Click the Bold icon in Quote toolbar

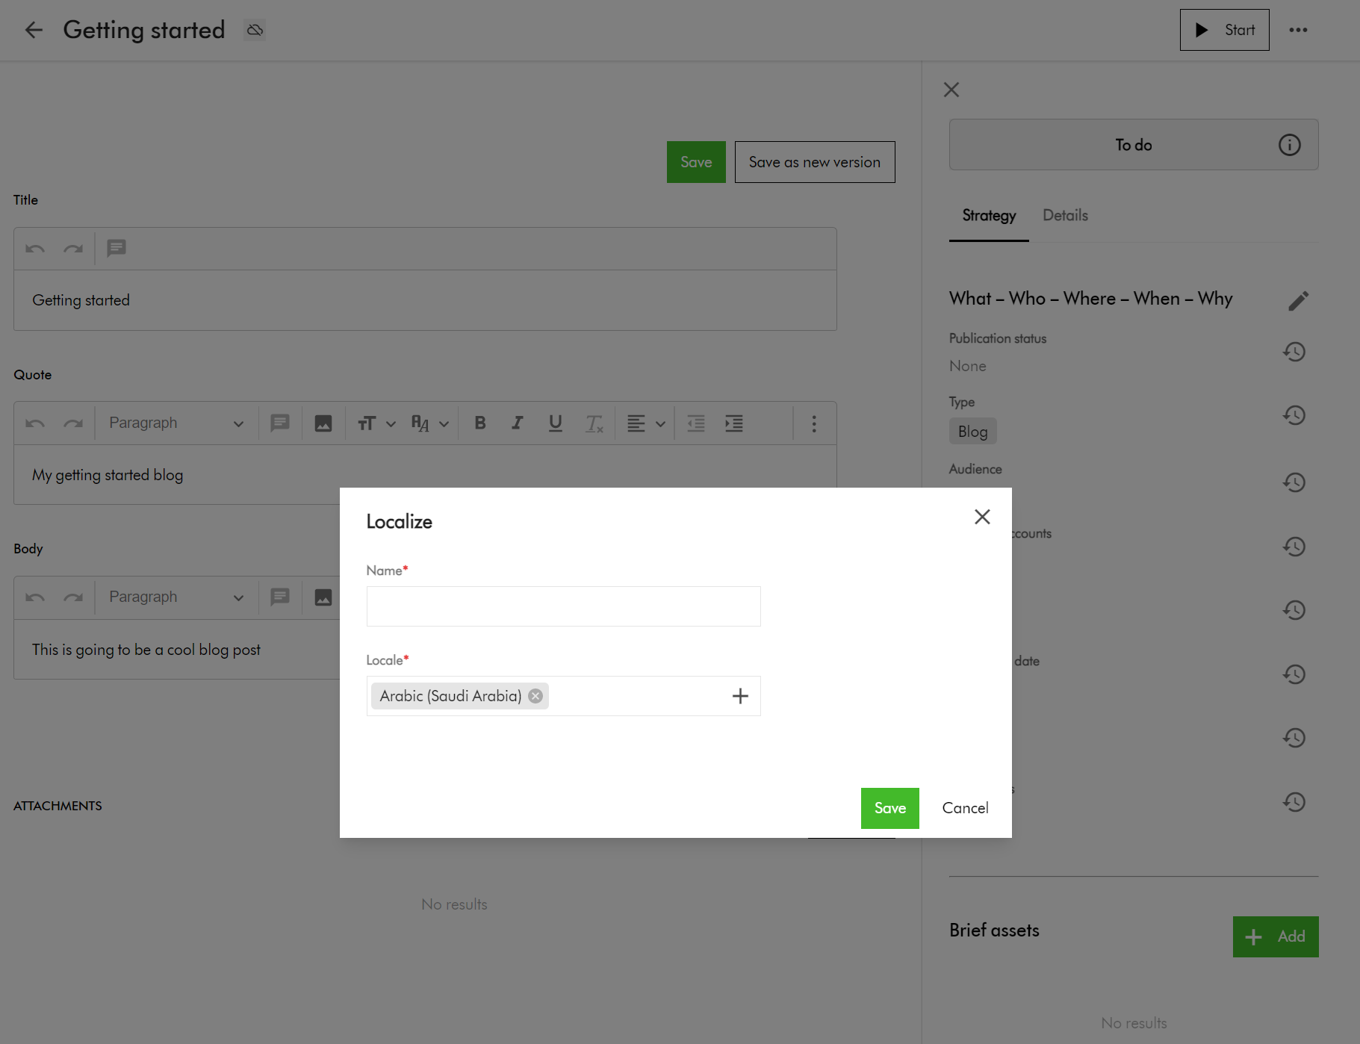(x=480, y=423)
